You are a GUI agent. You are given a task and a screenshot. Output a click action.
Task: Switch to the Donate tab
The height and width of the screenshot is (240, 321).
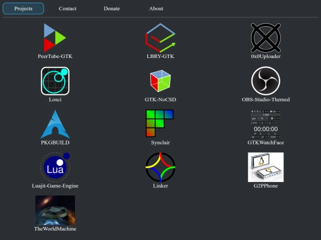point(112,8)
